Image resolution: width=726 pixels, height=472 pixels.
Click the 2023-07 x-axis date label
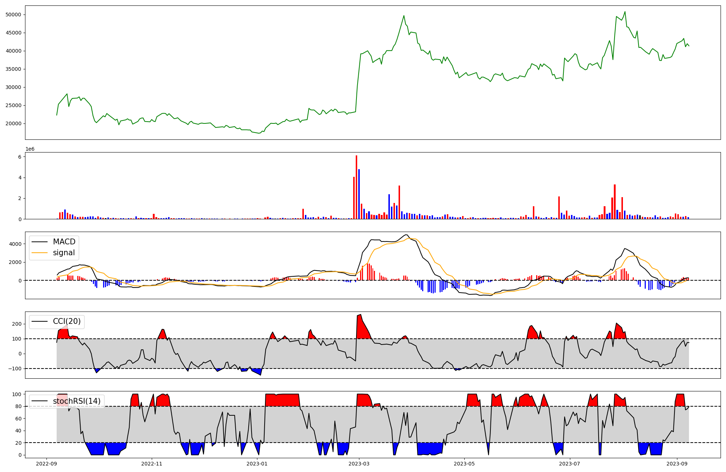click(x=570, y=464)
